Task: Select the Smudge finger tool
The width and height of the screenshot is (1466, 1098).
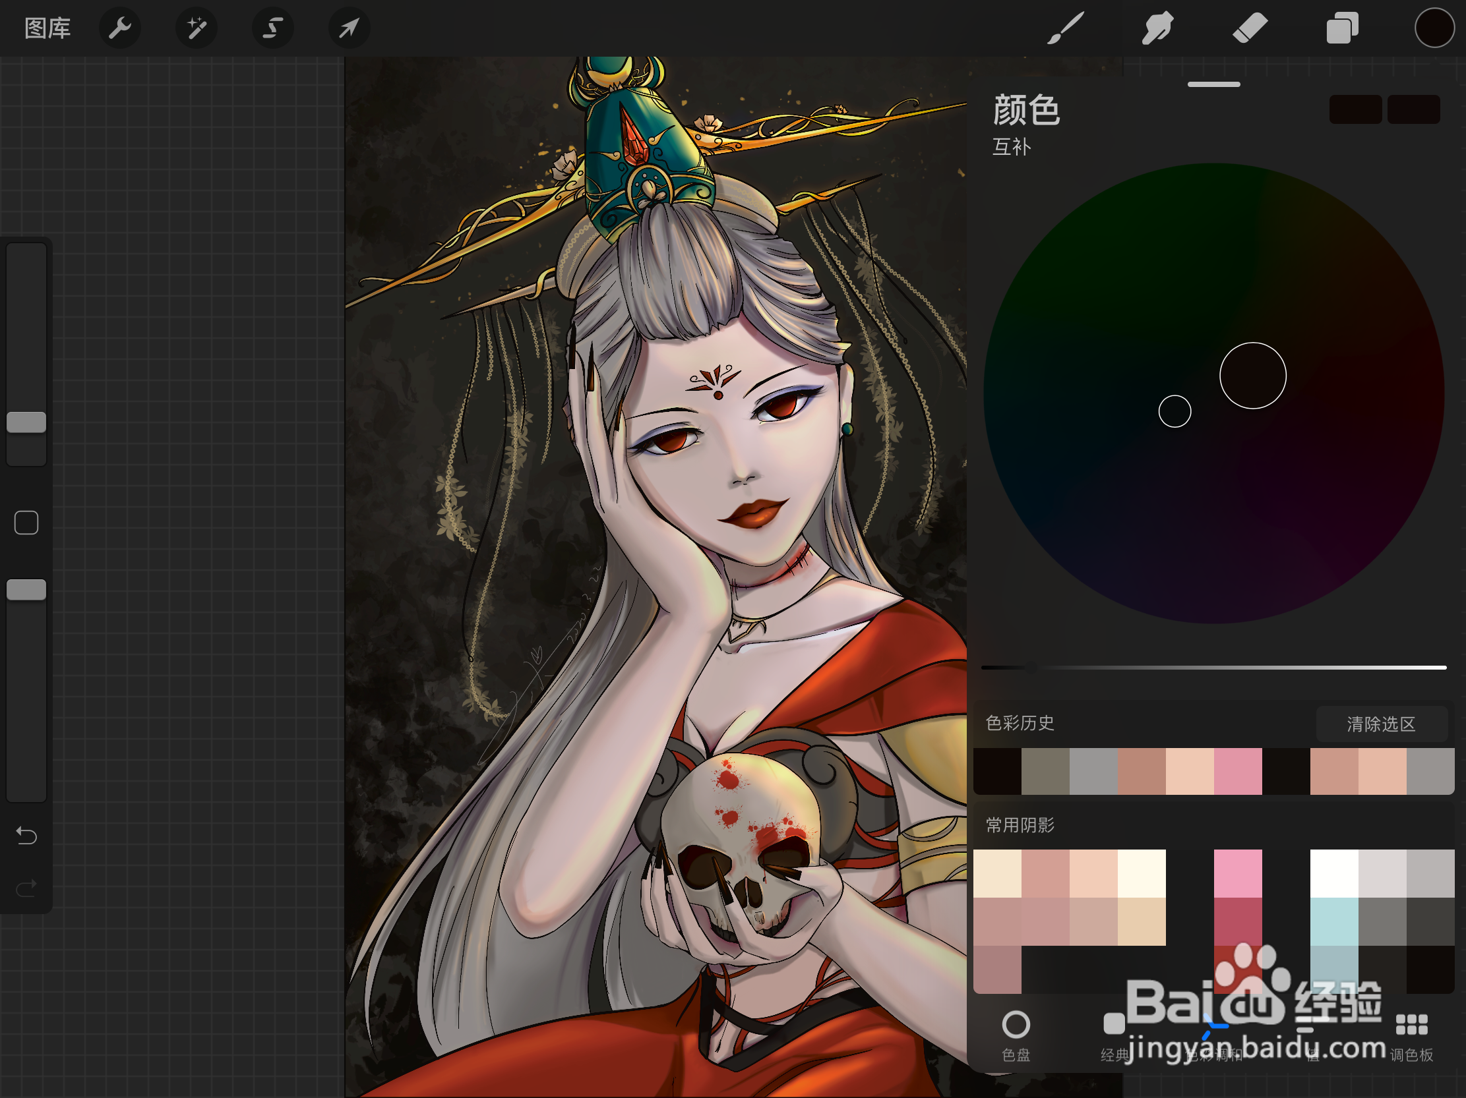Action: pos(1157,28)
